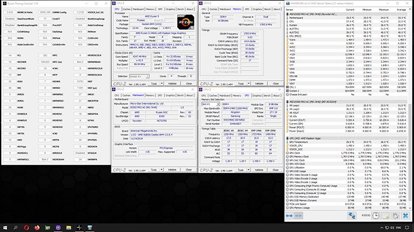Open the network tray icon
Screen dimensions: 414x232
coord(387,228)
